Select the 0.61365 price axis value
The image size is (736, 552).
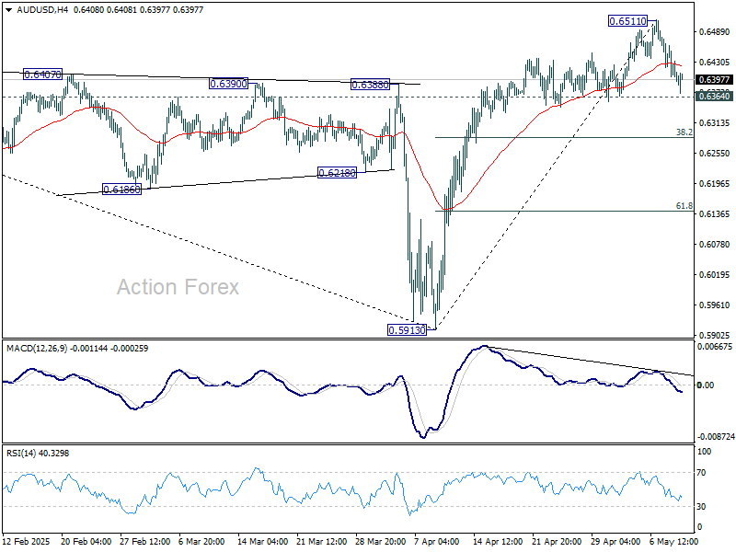click(715, 214)
